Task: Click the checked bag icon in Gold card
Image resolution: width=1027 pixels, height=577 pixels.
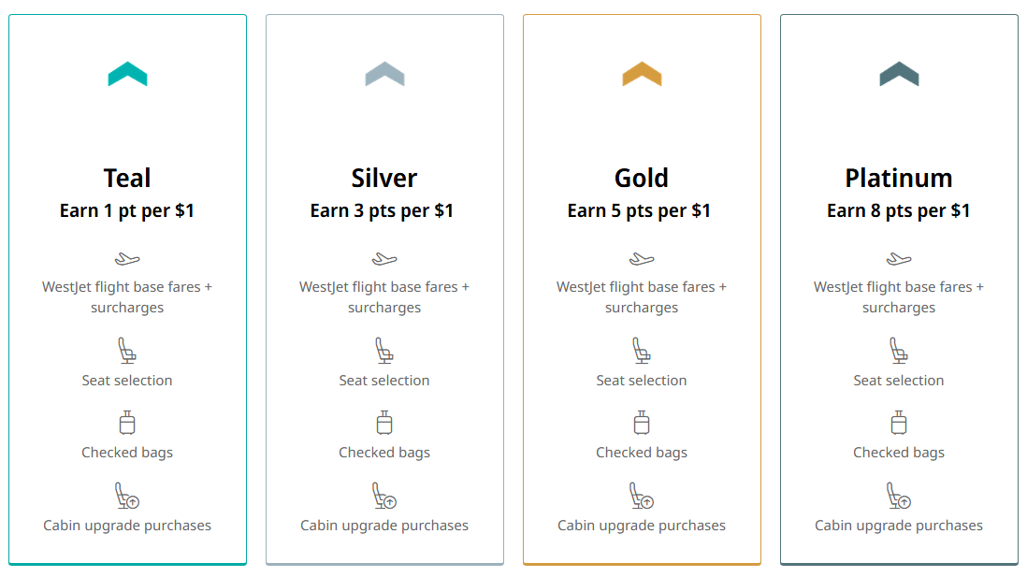Action: [642, 423]
